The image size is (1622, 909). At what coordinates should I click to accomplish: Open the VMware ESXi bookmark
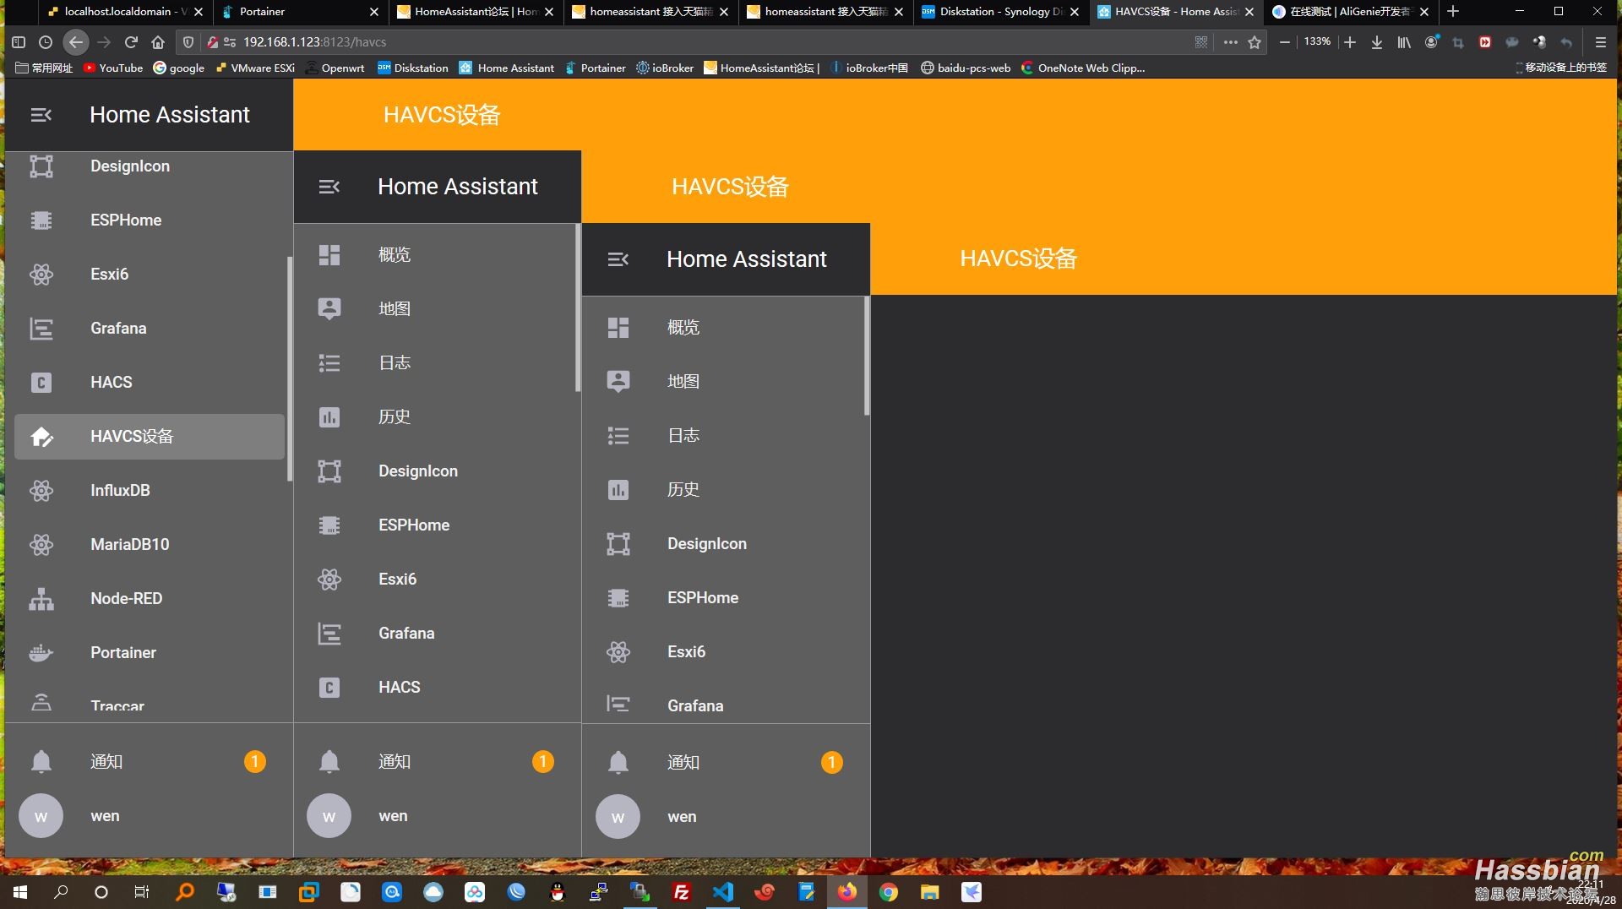[x=255, y=68]
